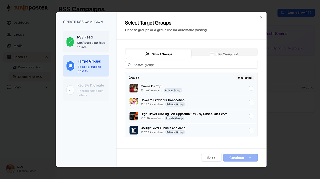This screenshot has width=320, height=179.
Task: Open Create New Post in sidebar
Action: pos(30,67)
